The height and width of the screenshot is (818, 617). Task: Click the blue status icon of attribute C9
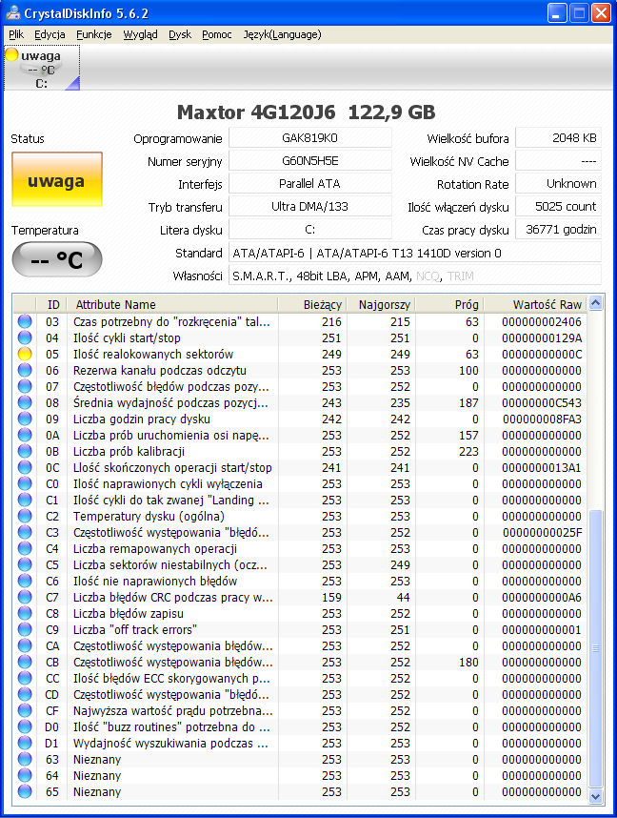[x=25, y=629]
